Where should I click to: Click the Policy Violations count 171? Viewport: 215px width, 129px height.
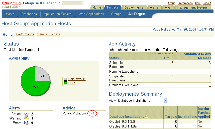(x=92, y=113)
